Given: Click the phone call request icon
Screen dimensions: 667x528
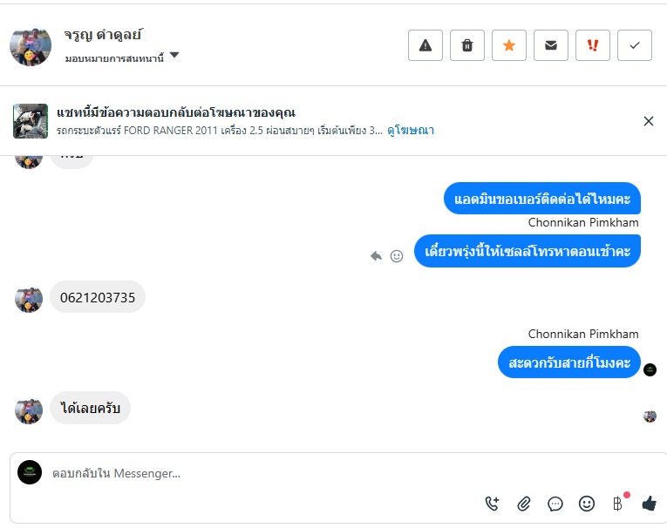Looking at the screenshot, I should (492, 504).
